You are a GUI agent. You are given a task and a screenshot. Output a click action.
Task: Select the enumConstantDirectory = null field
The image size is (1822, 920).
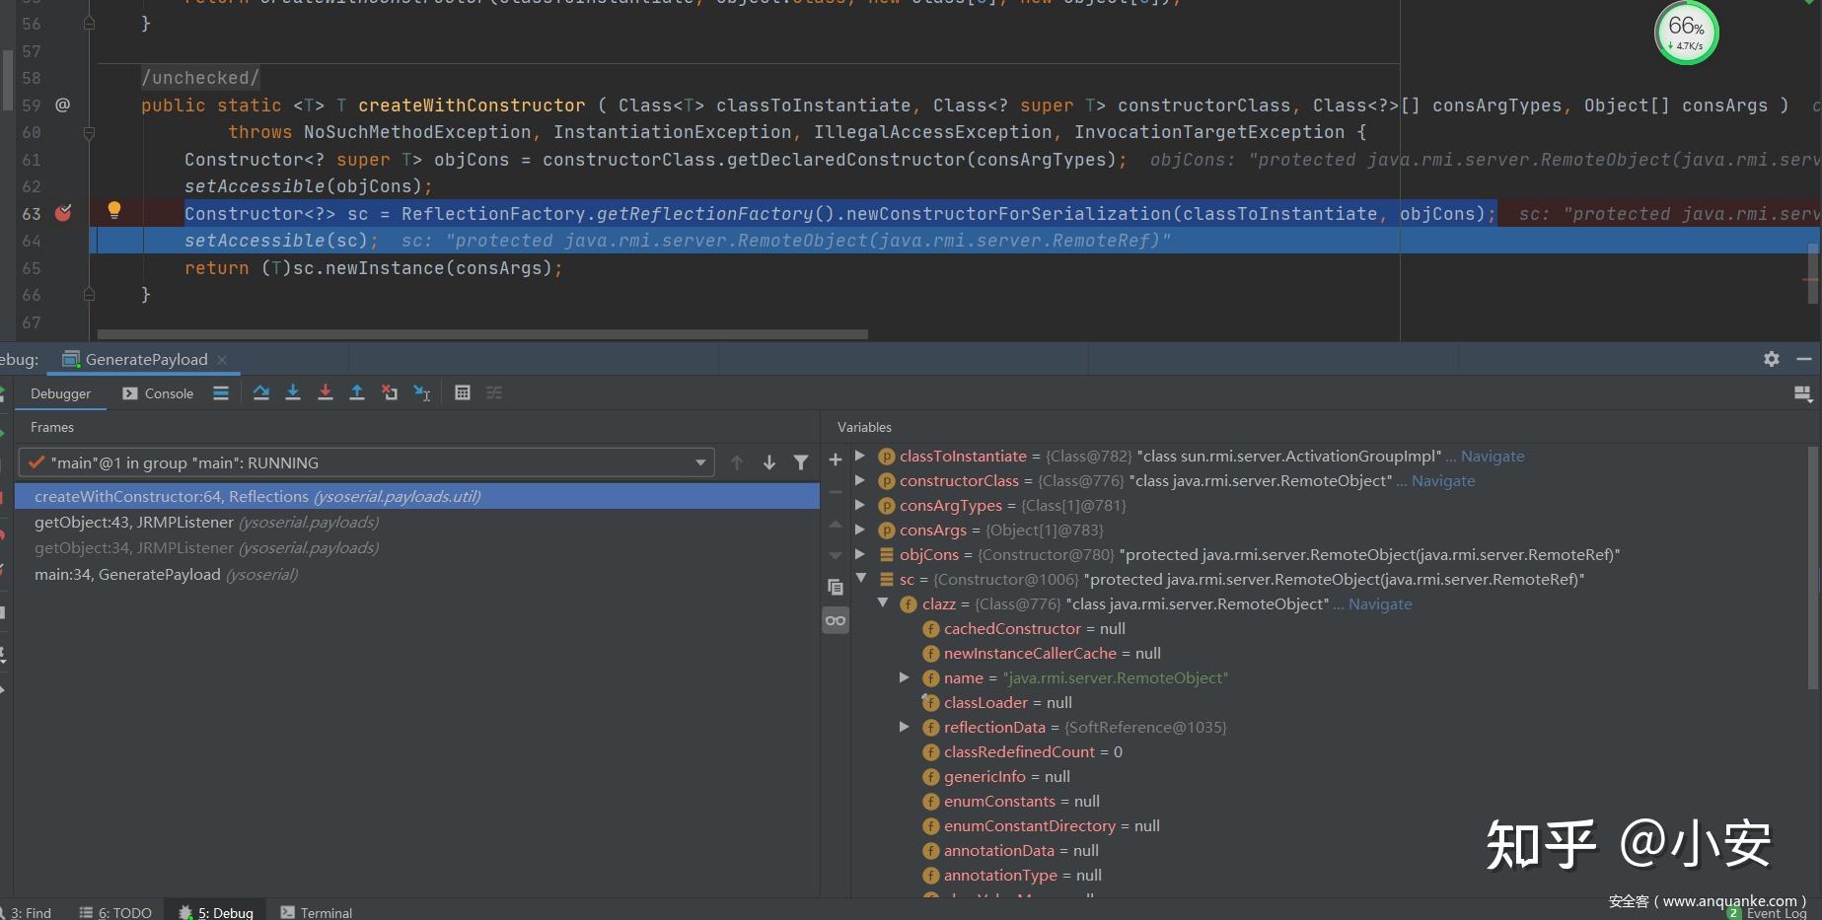(x=1041, y=825)
